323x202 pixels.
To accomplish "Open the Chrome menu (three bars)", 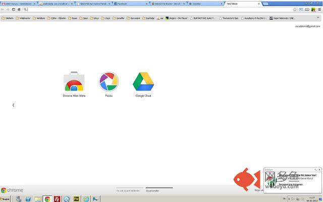I will pyautogui.click(x=319, y=10).
